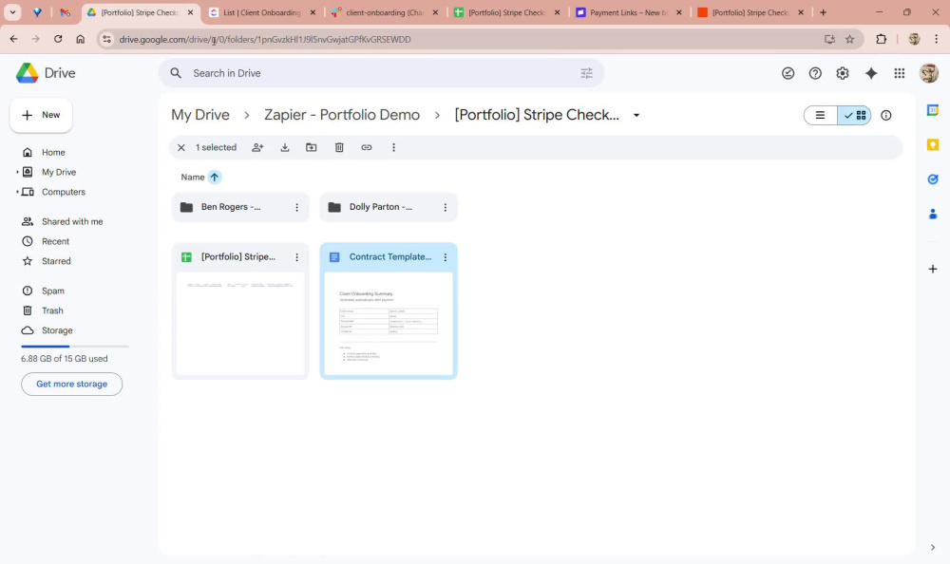Viewport: 950px width, 564px height.
Task: Open the Google Drive logo home
Action: click(x=46, y=73)
